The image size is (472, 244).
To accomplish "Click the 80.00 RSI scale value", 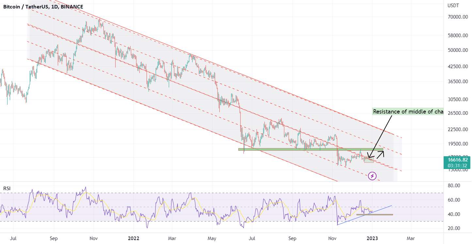I will pyautogui.click(x=454, y=186).
